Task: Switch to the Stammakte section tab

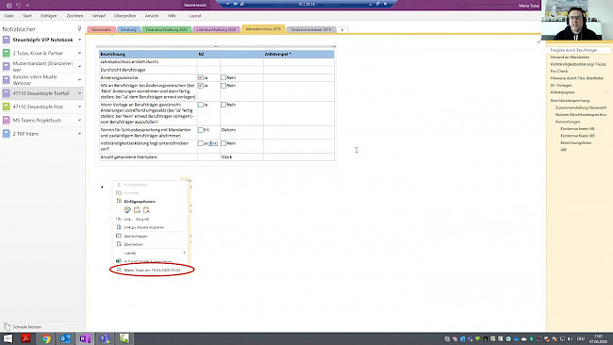Action: [101, 30]
